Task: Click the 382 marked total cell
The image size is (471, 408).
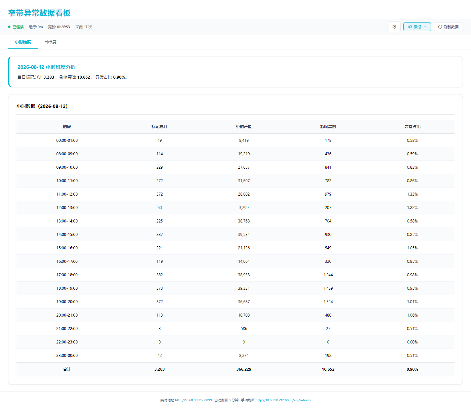Action: [x=159, y=275]
